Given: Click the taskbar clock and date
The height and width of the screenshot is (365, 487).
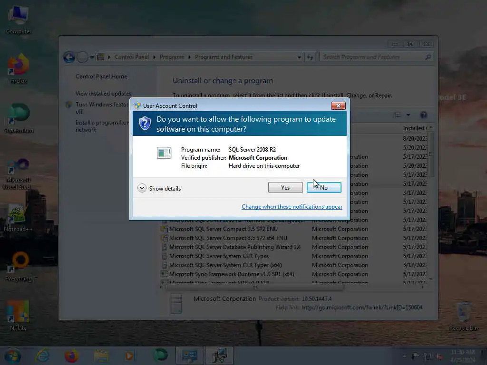Looking at the screenshot, I should (x=463, y=356).
